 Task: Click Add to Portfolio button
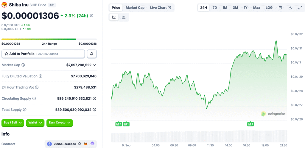pos(43,54)
